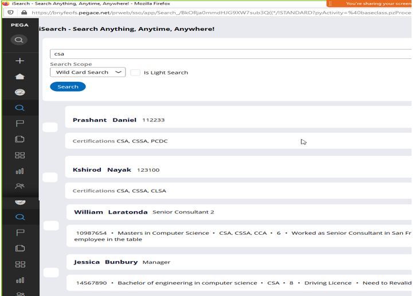The width and height of the screenshot is (415, 296).
Task: Click Masters in Computer Science text
Action: point(163,233)
